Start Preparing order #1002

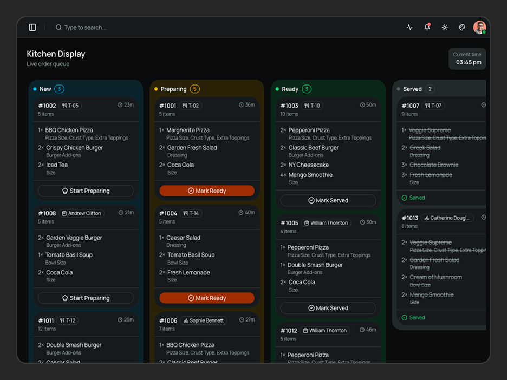point(86,191)
